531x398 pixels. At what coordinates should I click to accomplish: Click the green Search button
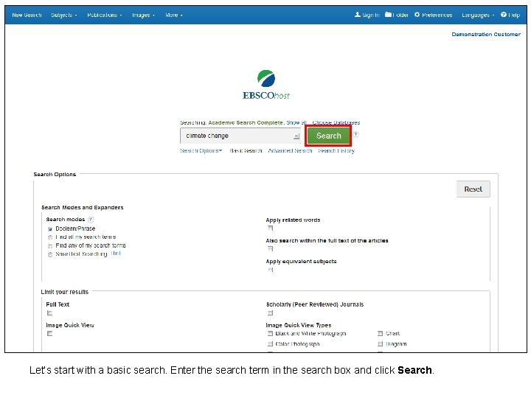(x=328, y=136)
